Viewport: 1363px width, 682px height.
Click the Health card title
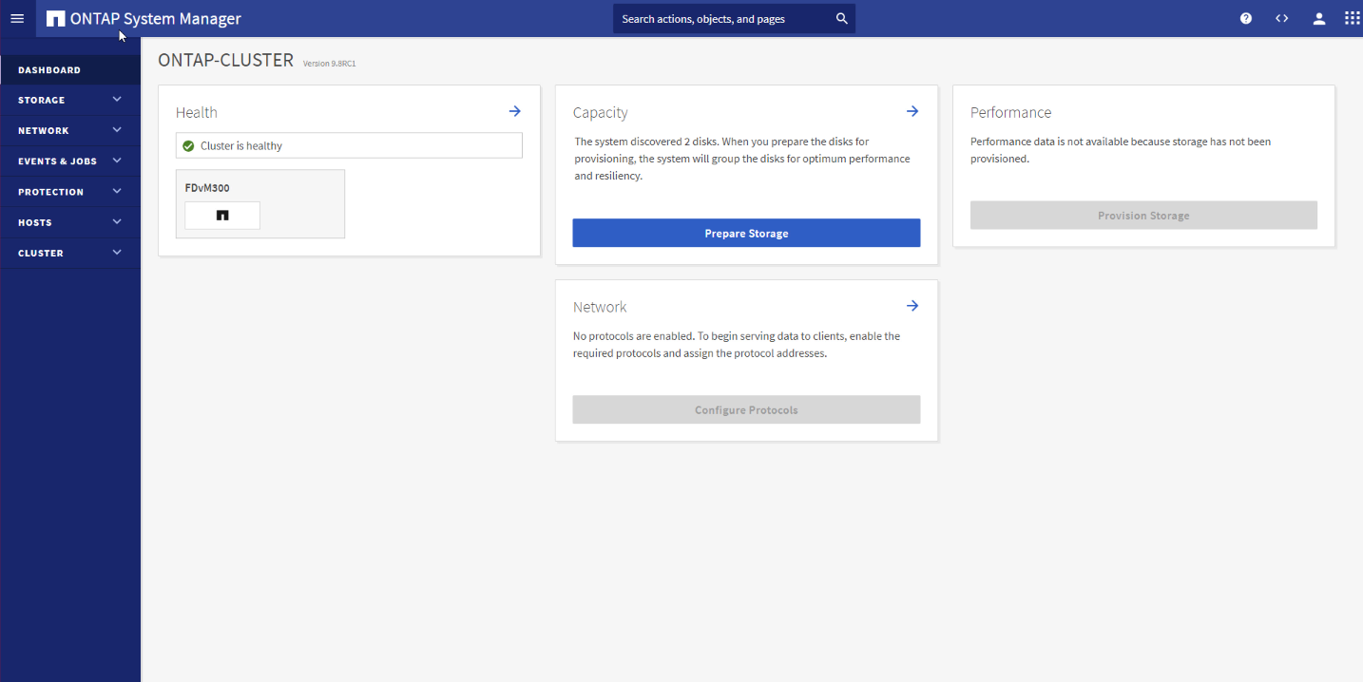[x=197, y=112]
